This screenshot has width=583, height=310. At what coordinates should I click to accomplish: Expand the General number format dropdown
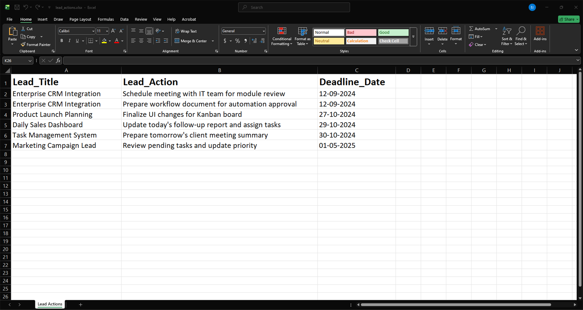coord(264,31)
